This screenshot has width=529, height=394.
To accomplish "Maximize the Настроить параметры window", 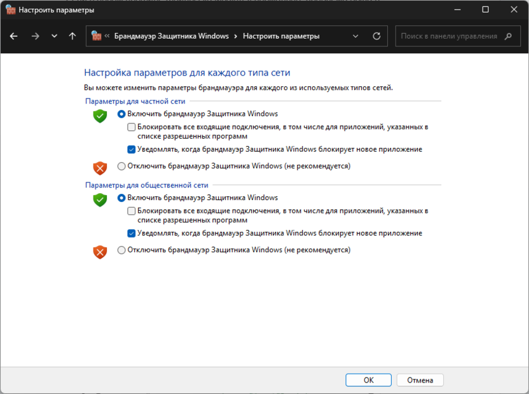I will [486, 10].
